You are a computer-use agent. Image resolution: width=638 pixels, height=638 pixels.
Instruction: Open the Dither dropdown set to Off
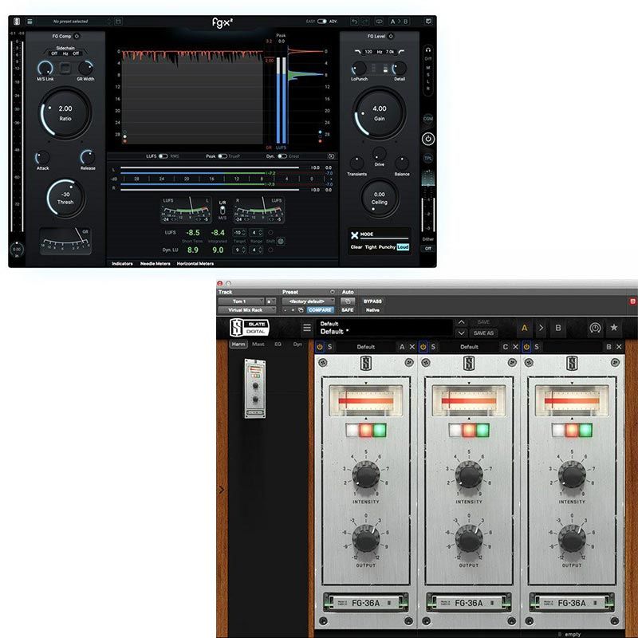tap(428, 248)
